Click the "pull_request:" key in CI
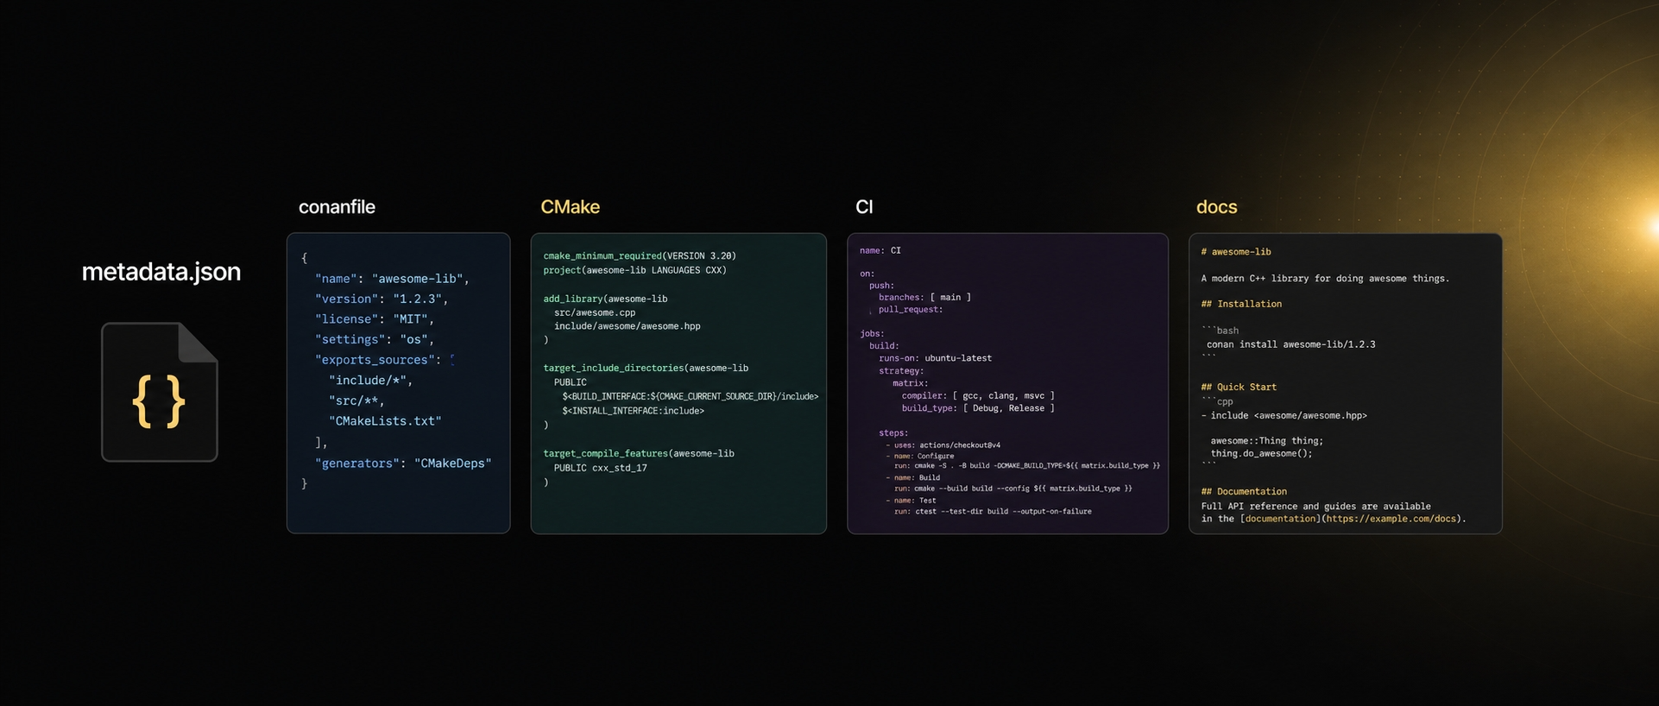1659x706 pixels. [x=911, y=309]
